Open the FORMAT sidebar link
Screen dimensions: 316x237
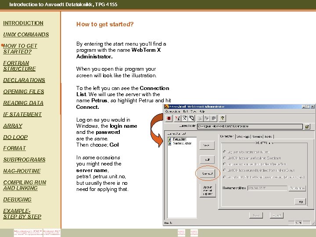[x=14, y=148]
